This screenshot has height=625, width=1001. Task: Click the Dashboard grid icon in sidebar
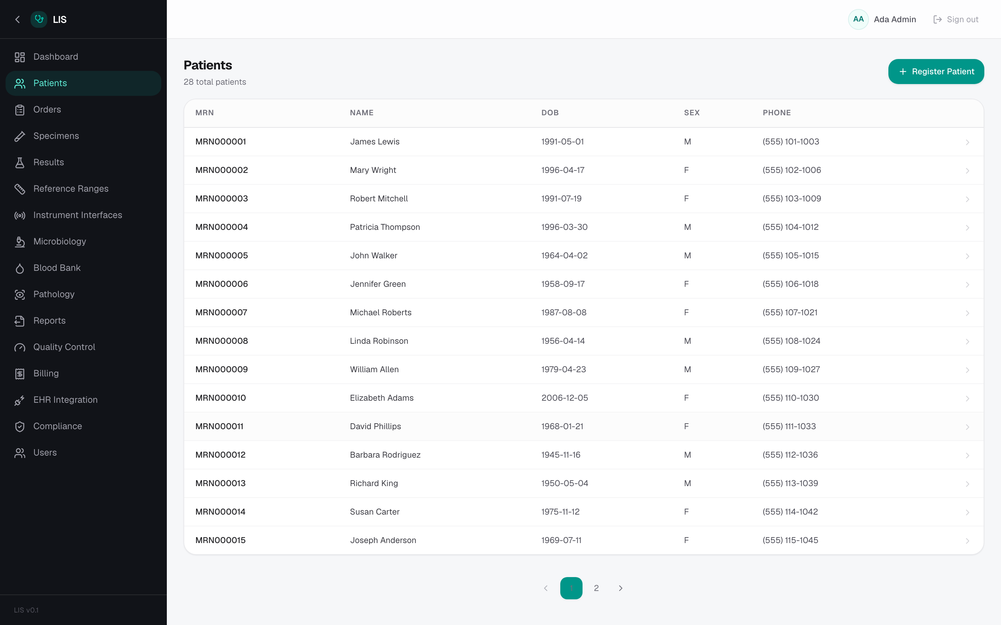pyautogui.click(x=19, y=57)
